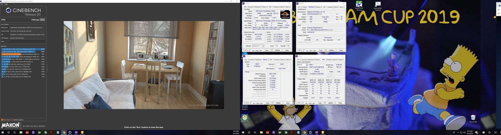Viewport: 501px width, 135px height.
Task: Open File Explorer on the middle taskbar
Action: click(x=261, y=132)
